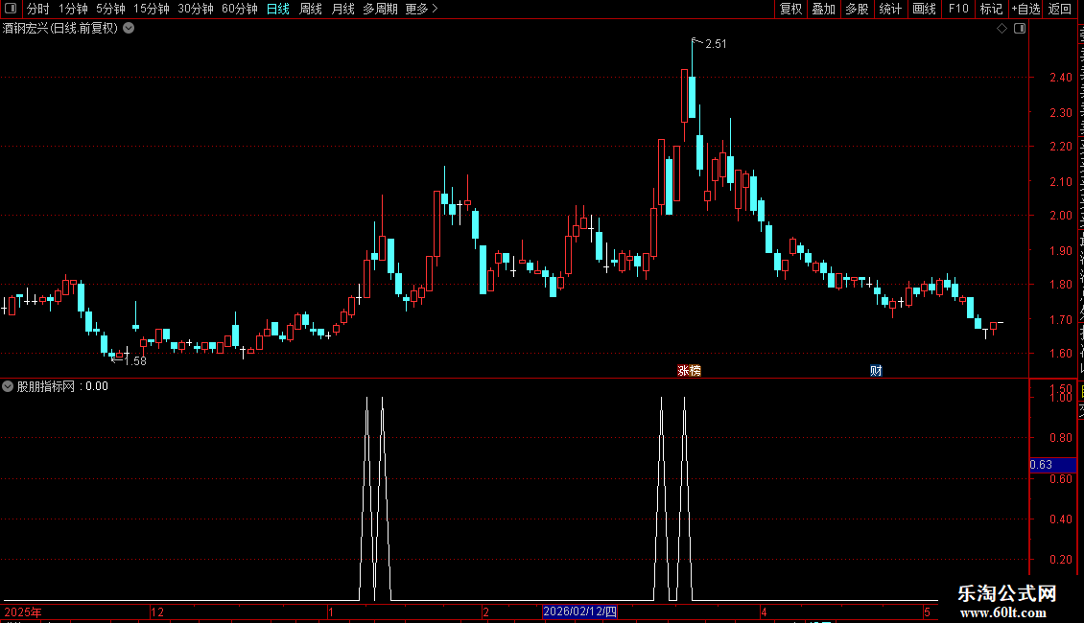Screen dimensions: 1084x623
Task: Toggle the side panel icon at top-left
Action: (11, 9)
